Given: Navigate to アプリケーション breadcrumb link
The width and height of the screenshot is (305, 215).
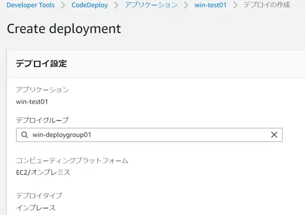Looking at the screenshot, I should pos(151,5).
